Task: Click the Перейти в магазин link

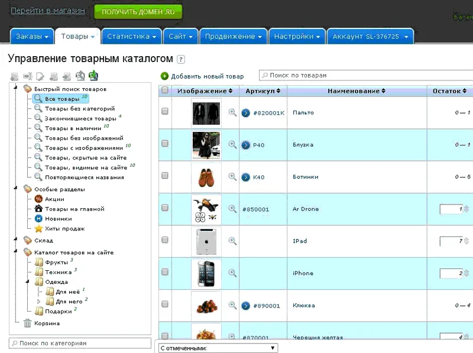Action: pos(48,10)
